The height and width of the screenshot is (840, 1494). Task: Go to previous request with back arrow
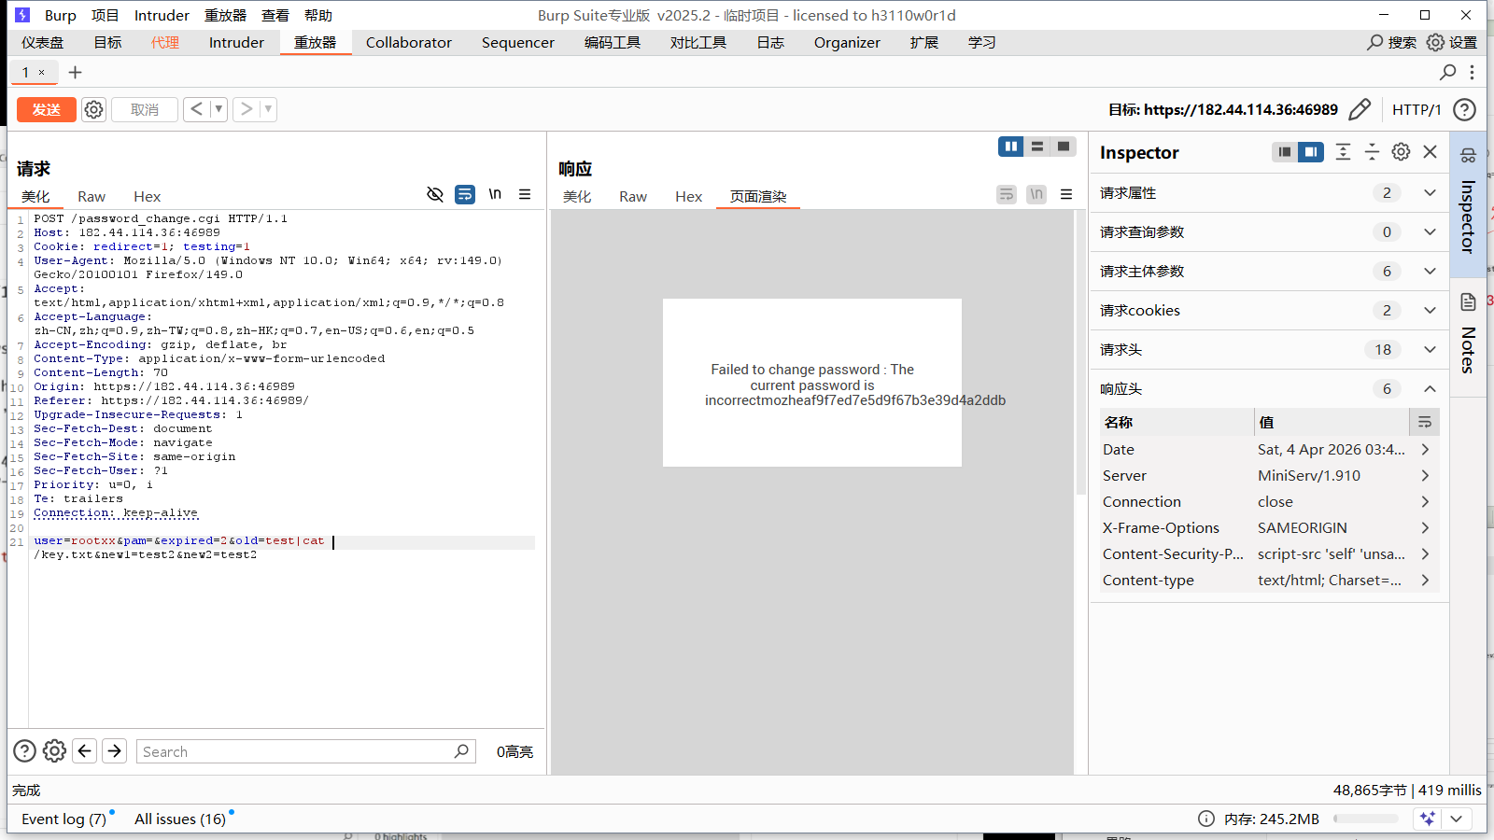(x=197, y=109)
